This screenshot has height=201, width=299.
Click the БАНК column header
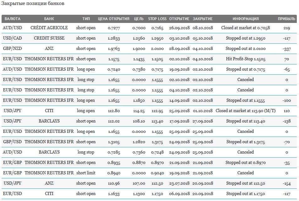point(49,19)
